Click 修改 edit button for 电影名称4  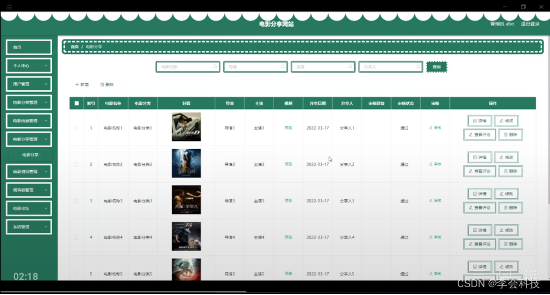click(x=506, y=230)
